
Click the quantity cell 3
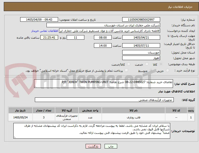tap(44, 117)
